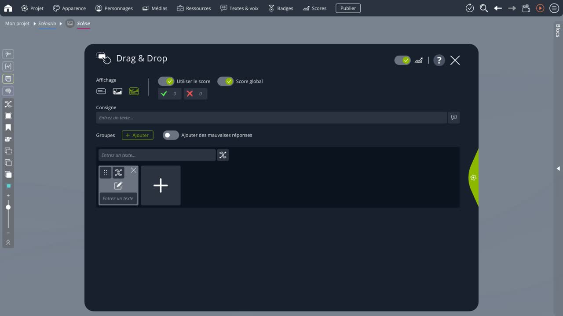Screen dimensions: 563x316
Task: Click the save-check circular arrow icon
Action: coord(470,8)
